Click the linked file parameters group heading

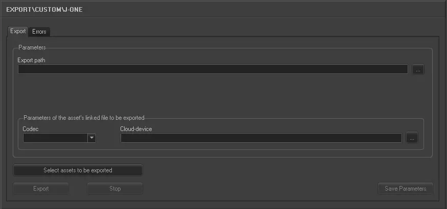[84, 118]
